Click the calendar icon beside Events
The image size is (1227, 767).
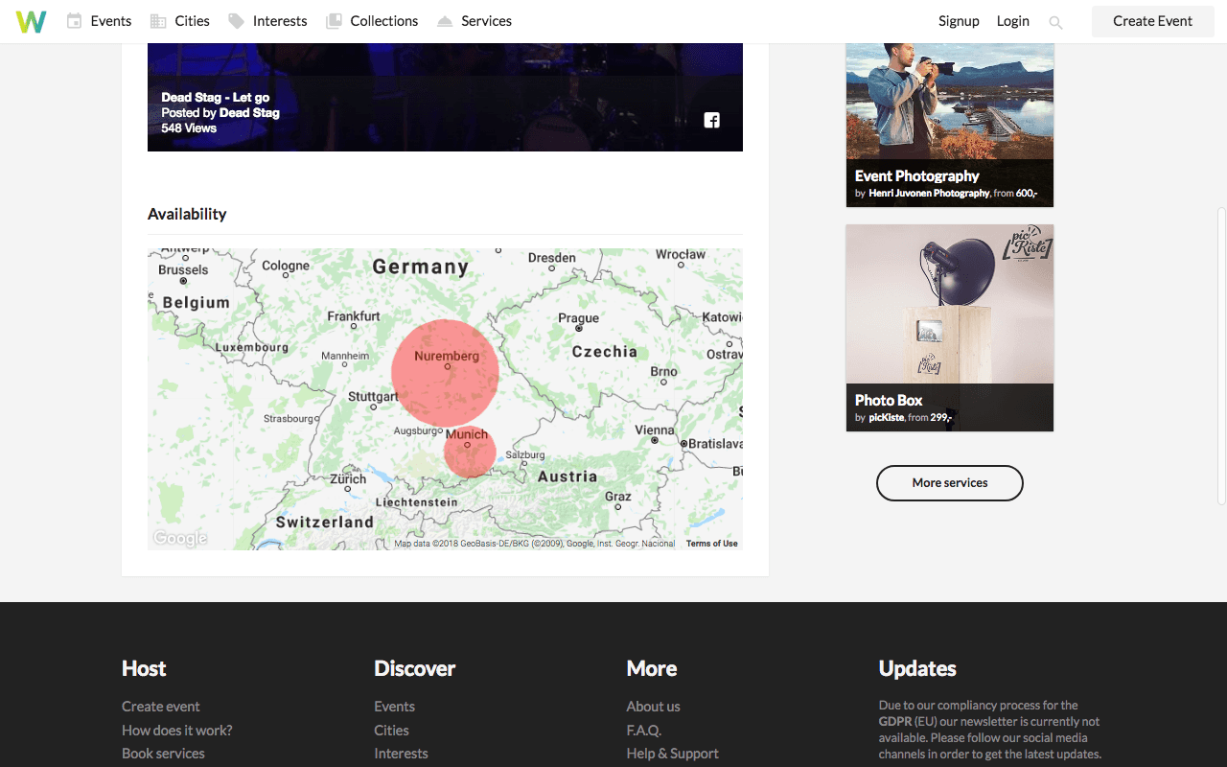click(x=74, y=21)
